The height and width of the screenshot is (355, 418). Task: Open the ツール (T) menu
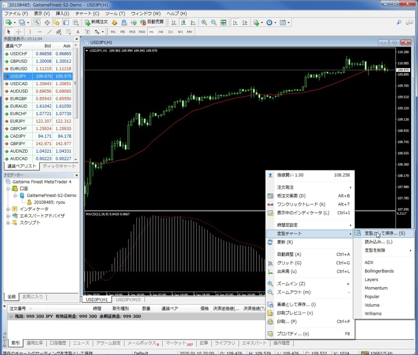tap(115, 13)
